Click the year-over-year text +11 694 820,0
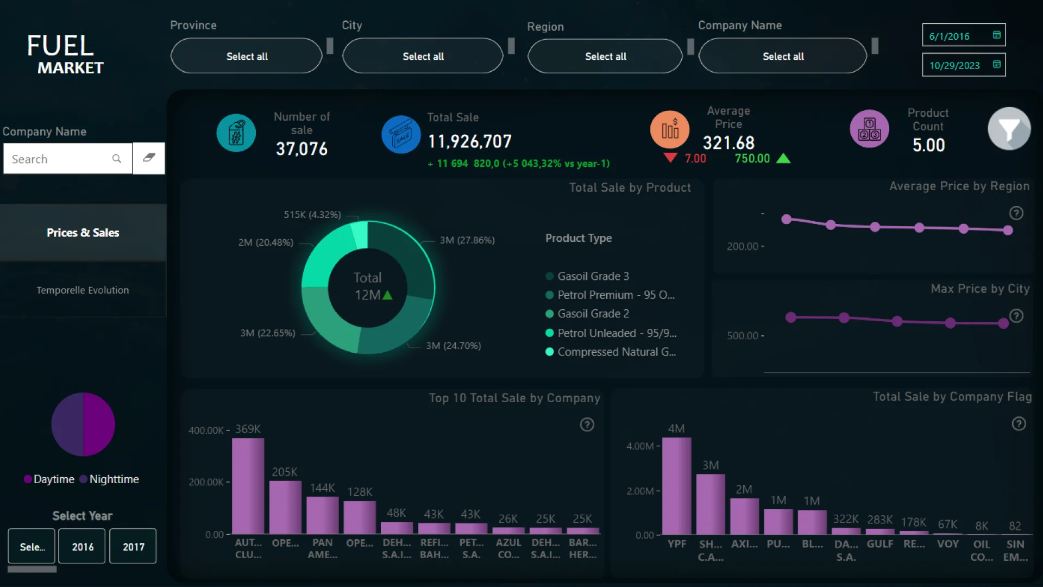 518,164
